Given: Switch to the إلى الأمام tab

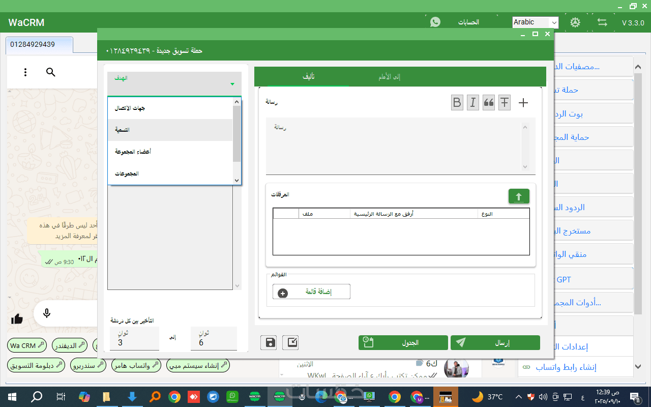Looking at the screenshot, I should 390,77.
